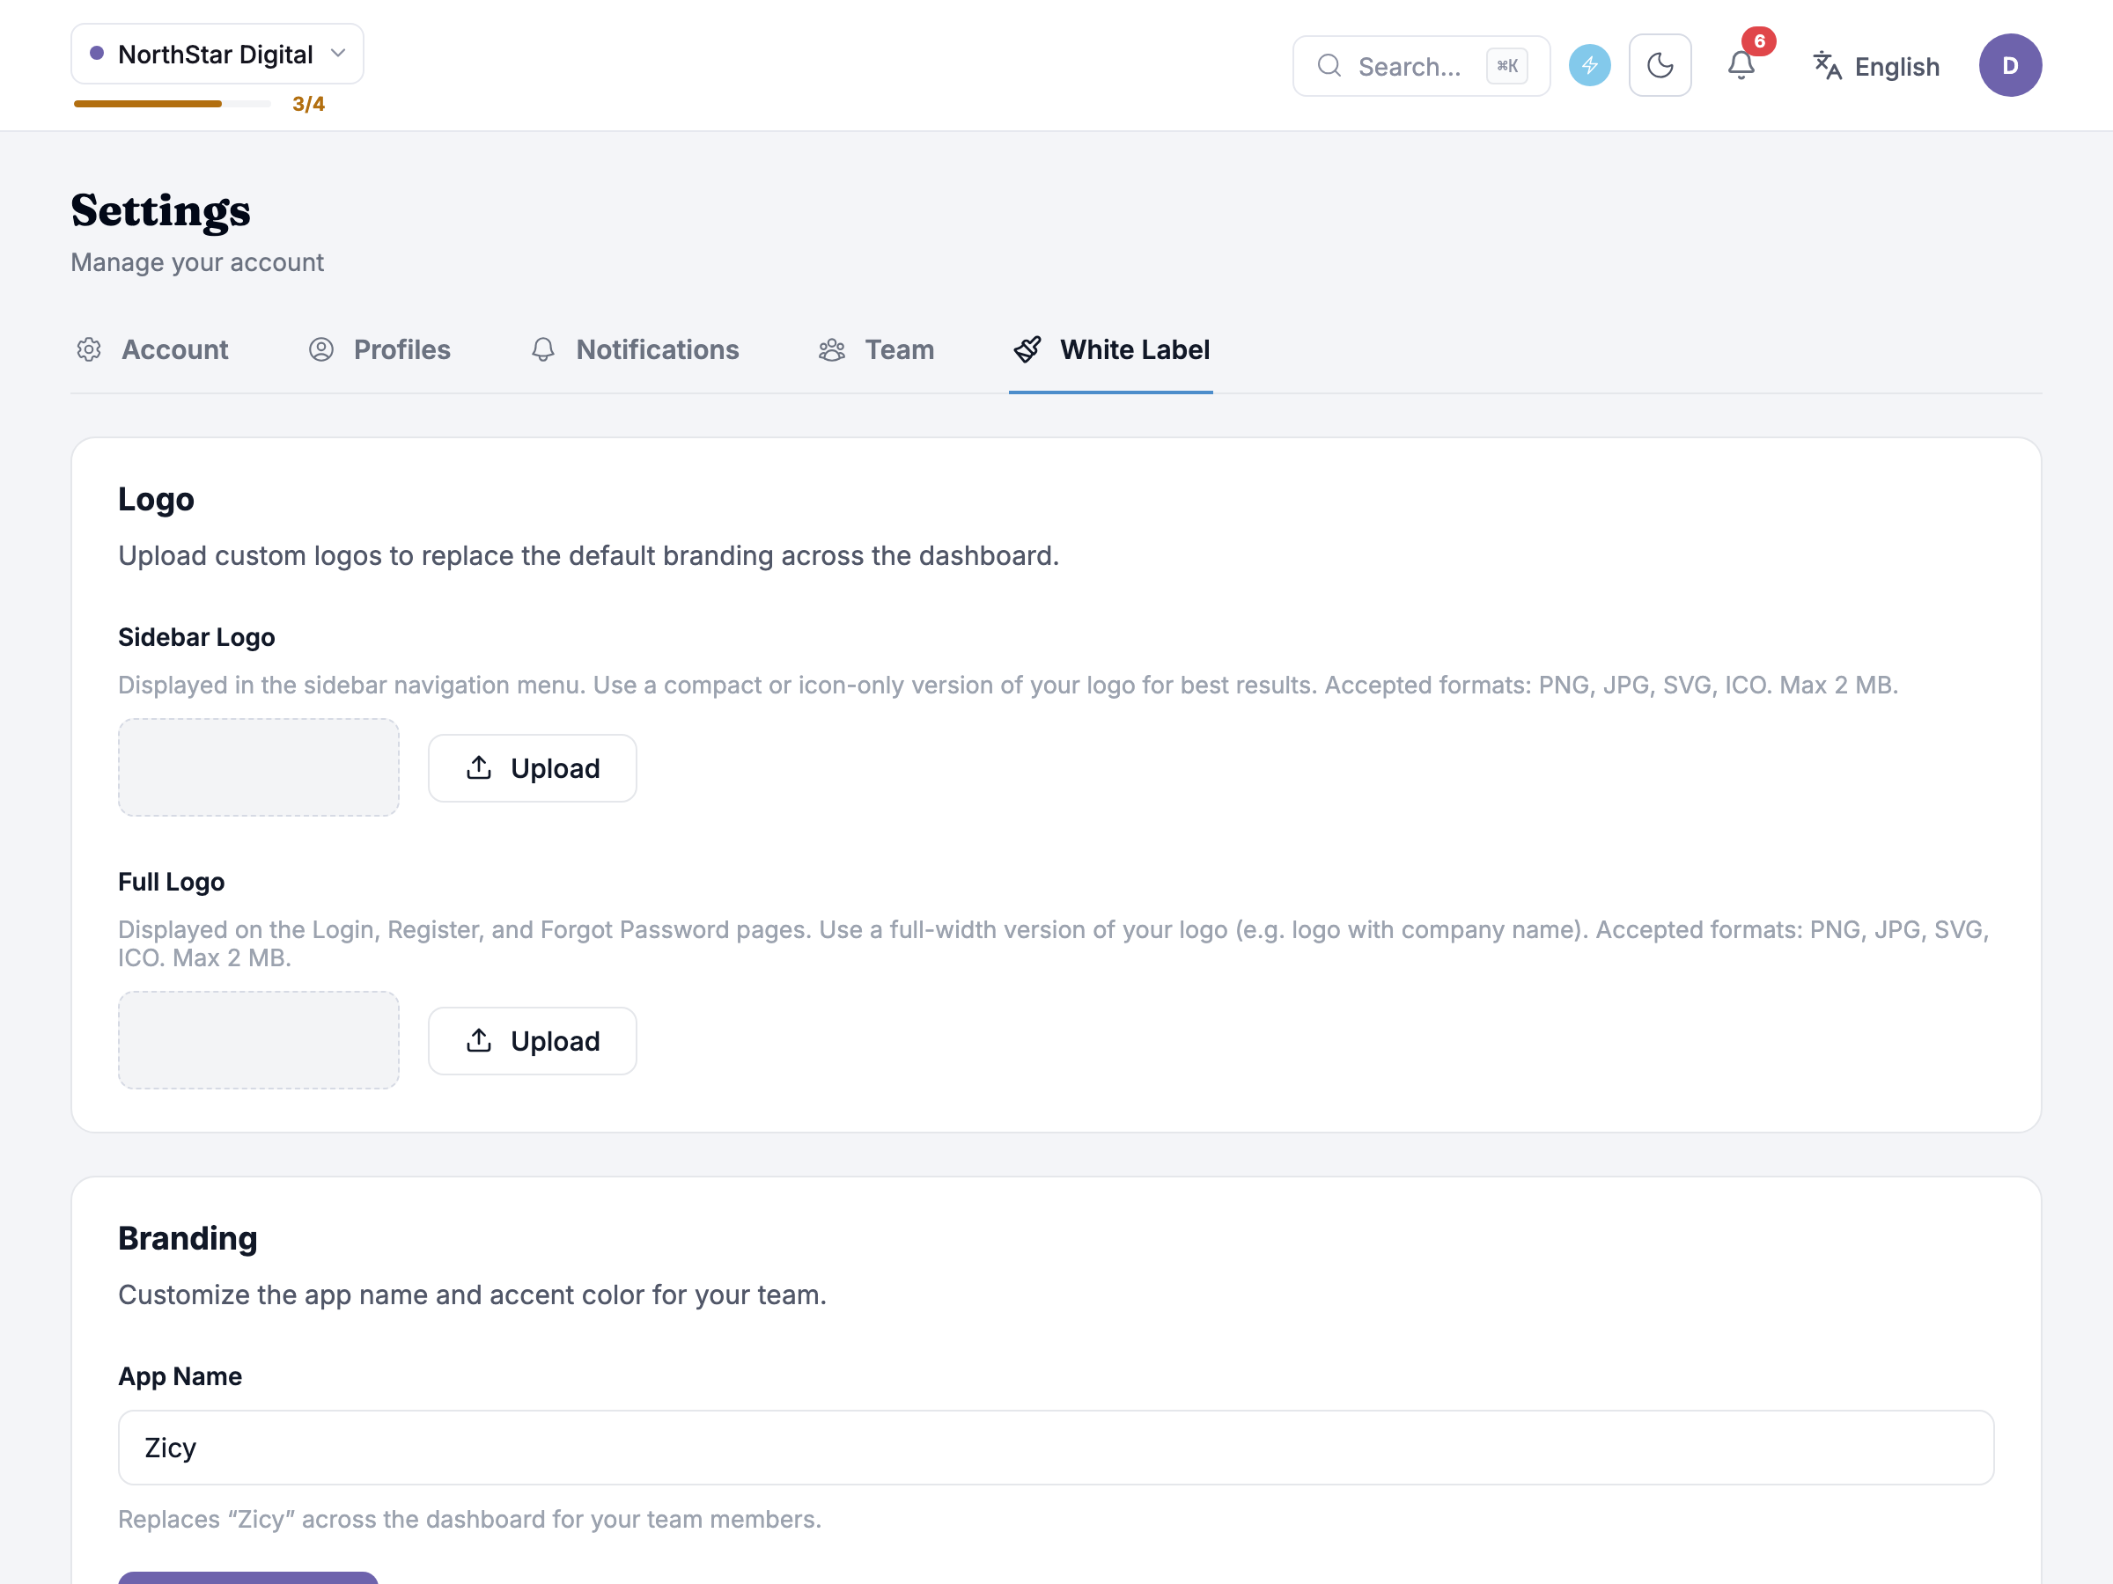
Task: Open the English language selector
Action: [x=1875, y=67]
